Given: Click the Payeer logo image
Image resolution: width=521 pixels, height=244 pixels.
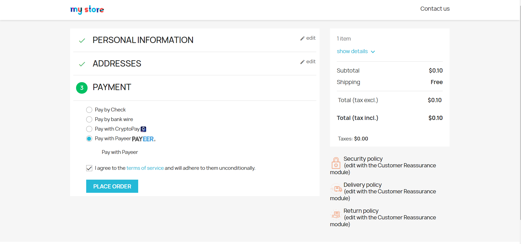Looking at the screenshot, I should click(x=144, y=139).
